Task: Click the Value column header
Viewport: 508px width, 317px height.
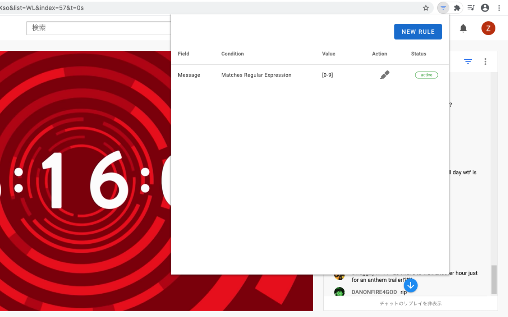Action: tap(329, 54)
